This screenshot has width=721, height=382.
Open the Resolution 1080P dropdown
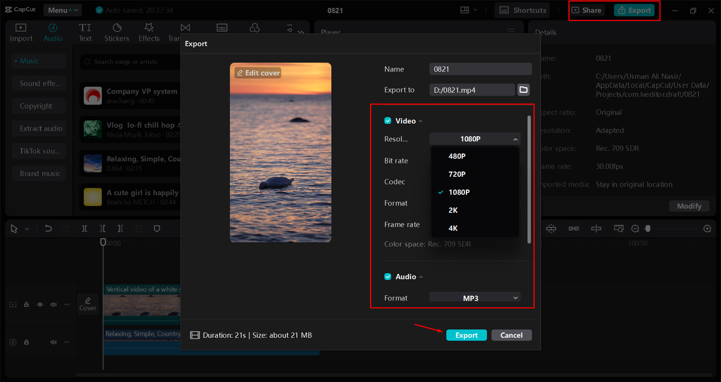(x=475, y=139)
